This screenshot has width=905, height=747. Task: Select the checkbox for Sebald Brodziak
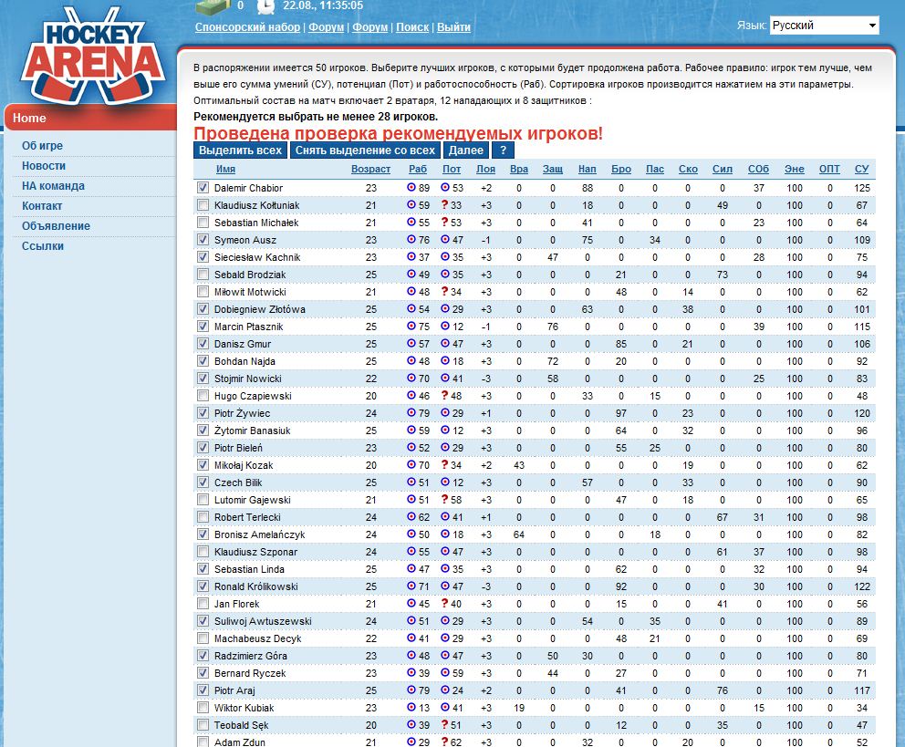click(x=203, y=275)
